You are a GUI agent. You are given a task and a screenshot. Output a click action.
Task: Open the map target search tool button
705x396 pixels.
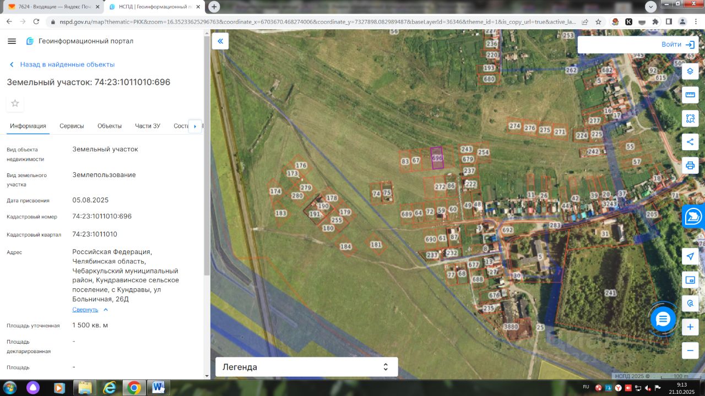pos(690,304)
